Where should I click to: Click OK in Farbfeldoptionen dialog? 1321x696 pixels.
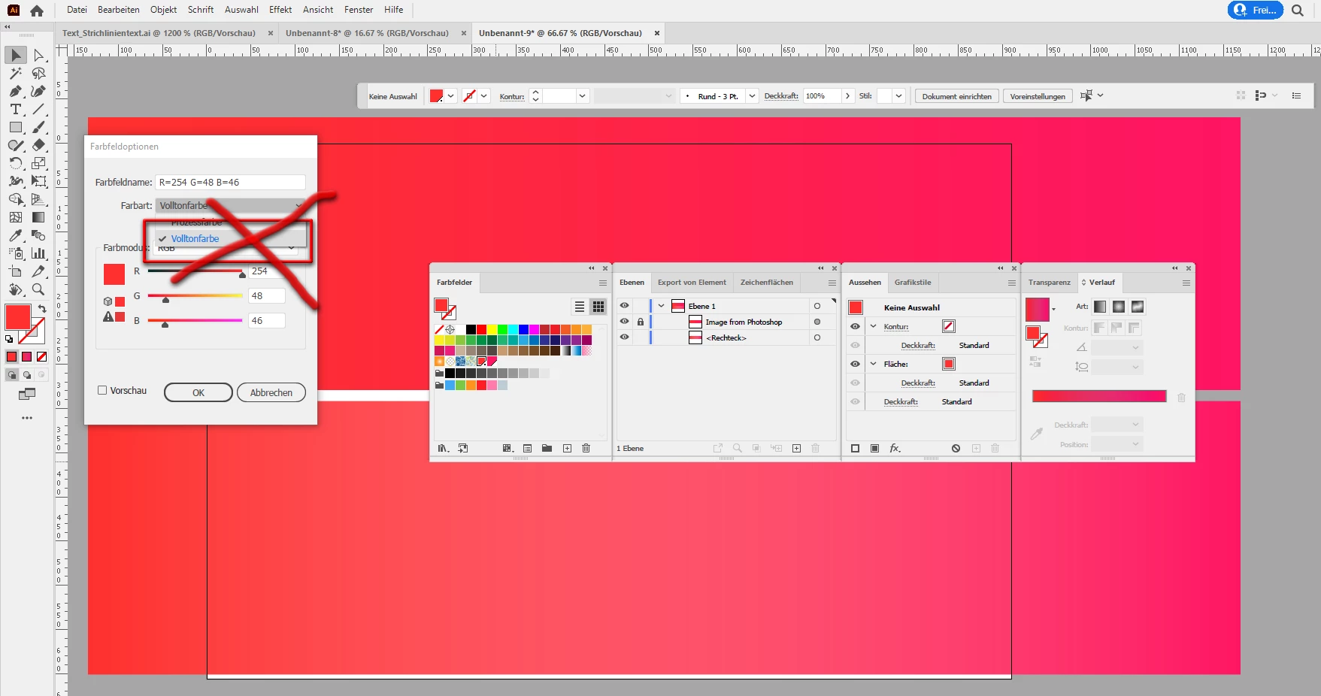[x=198, y=392]
